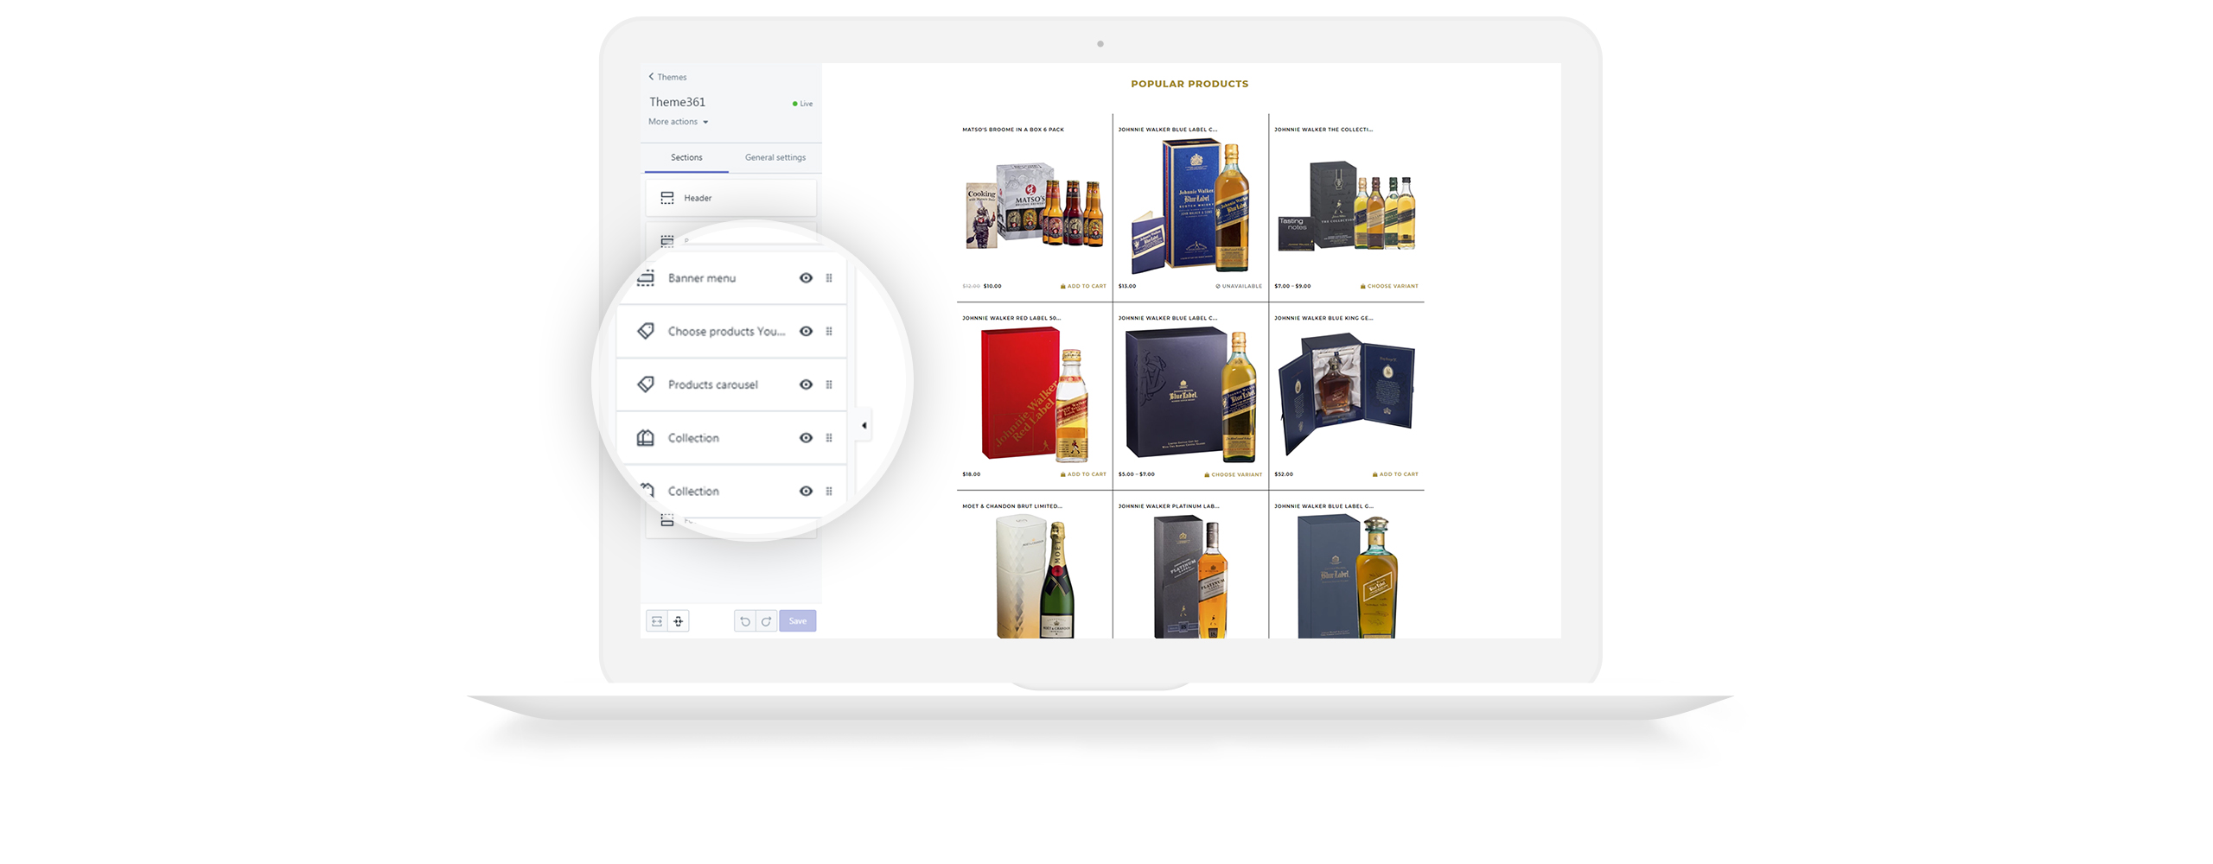
Task: Click the fit-width viewport icon
Action: [657, 621]
